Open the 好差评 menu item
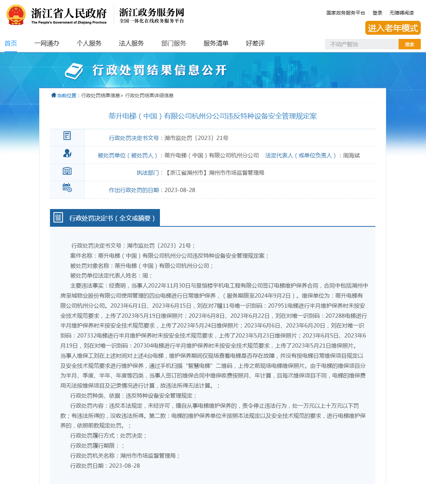The height and width of the screenshot is (484, 426). point(255,43)
